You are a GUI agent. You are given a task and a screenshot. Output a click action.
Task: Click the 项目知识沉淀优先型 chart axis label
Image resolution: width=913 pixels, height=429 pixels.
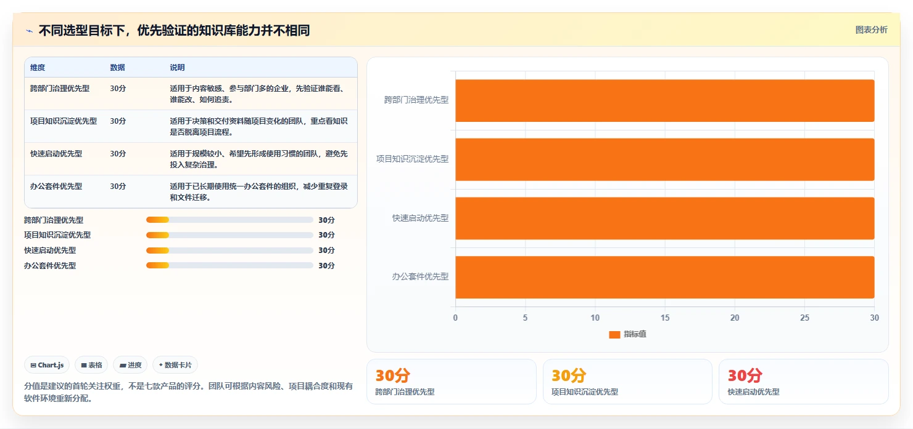coord(413,159)
